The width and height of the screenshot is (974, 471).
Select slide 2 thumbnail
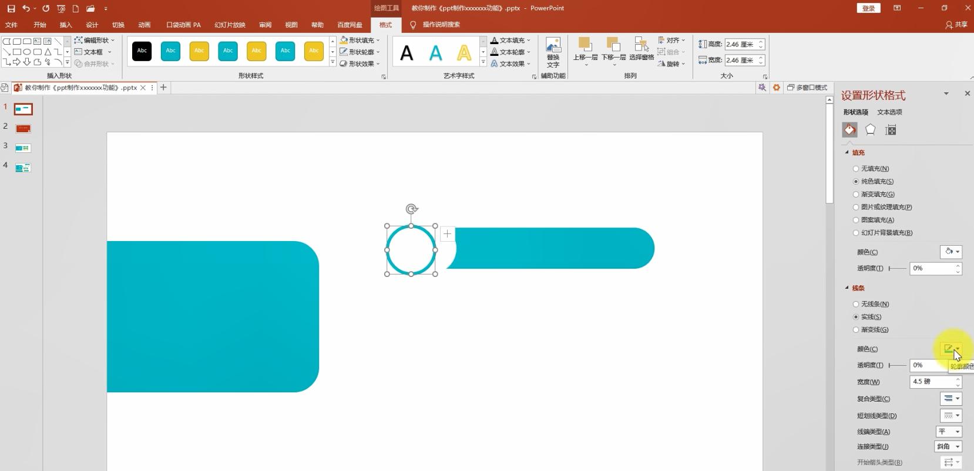click(23, 128)
